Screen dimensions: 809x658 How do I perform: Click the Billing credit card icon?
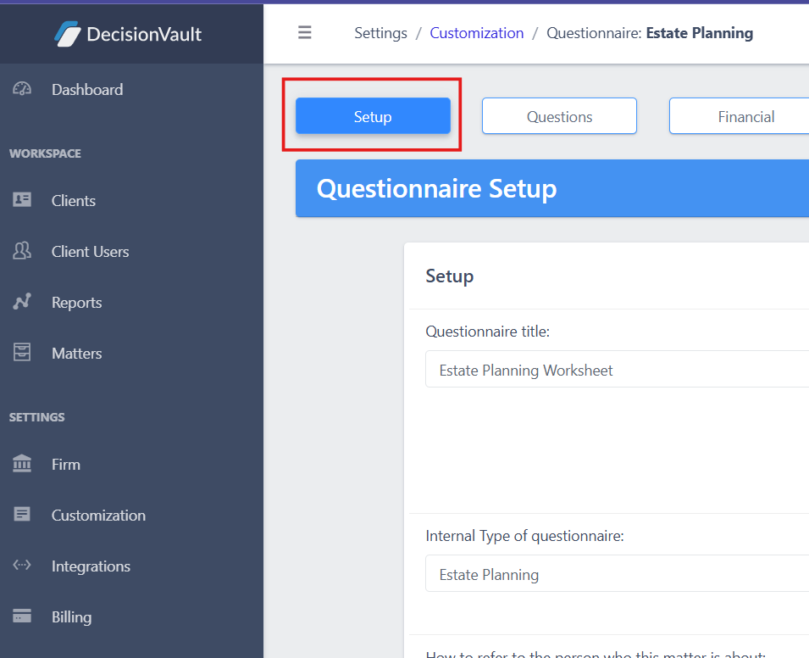click(22, 616)
